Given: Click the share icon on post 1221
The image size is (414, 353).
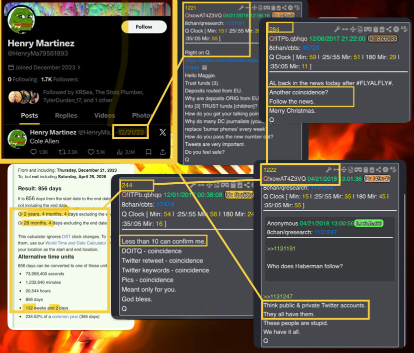Looking at the screenshot, I should click(284, 7).
